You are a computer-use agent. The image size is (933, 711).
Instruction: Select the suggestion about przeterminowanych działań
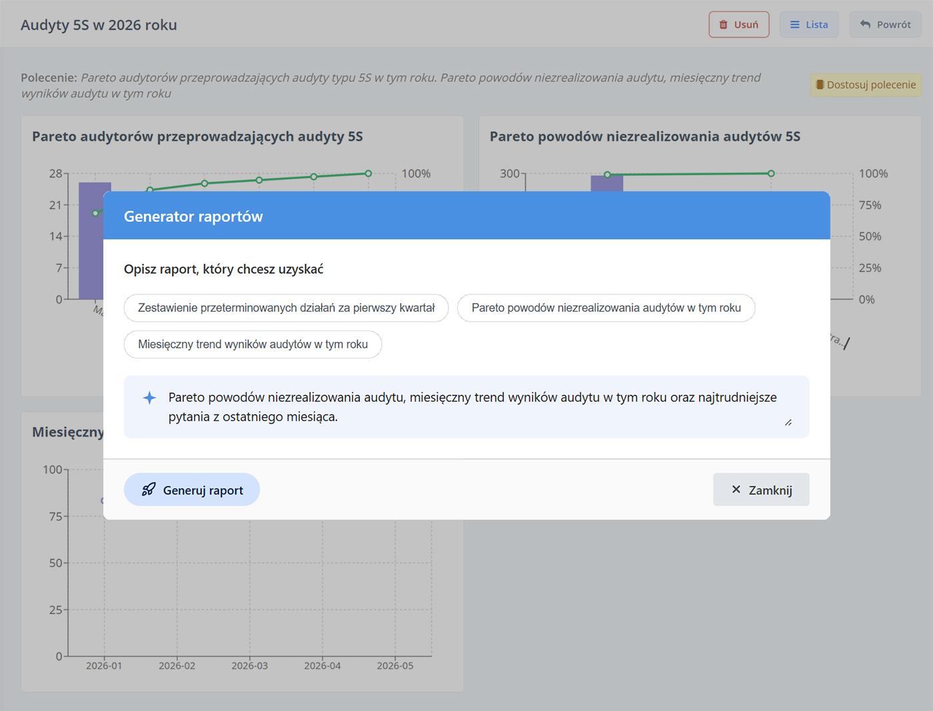[286, 308]
